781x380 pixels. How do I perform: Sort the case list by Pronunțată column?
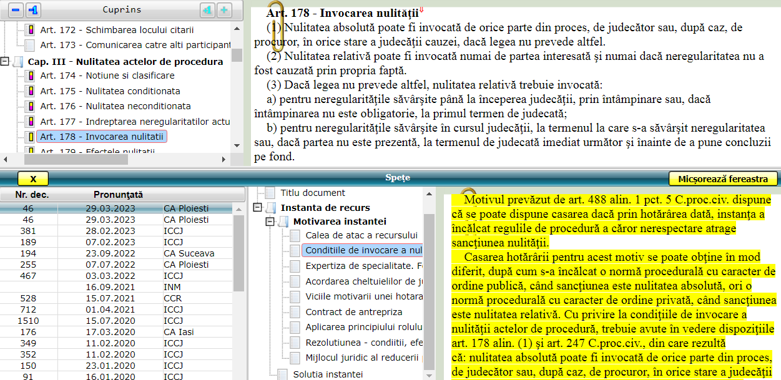coord(119,195)
